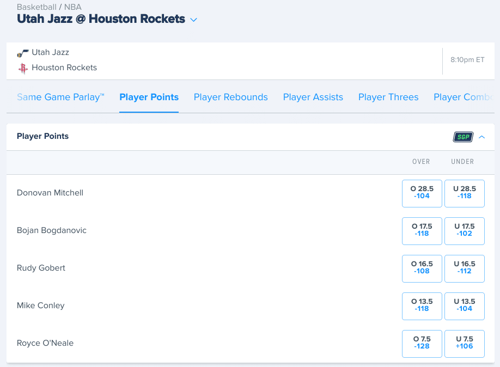
Task: Open the Player Threes tab
Action: pos(388,97)
